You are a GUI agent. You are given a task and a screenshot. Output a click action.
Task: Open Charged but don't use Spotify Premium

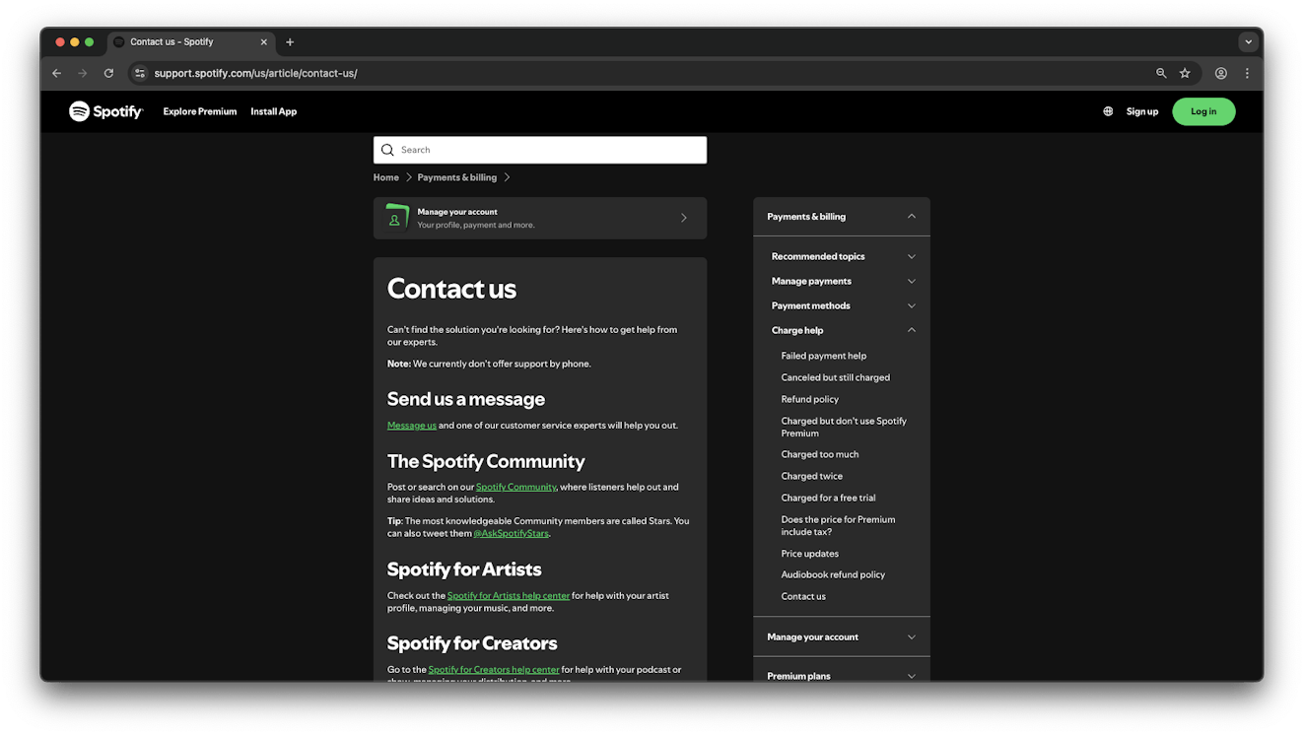click(844, 427)
